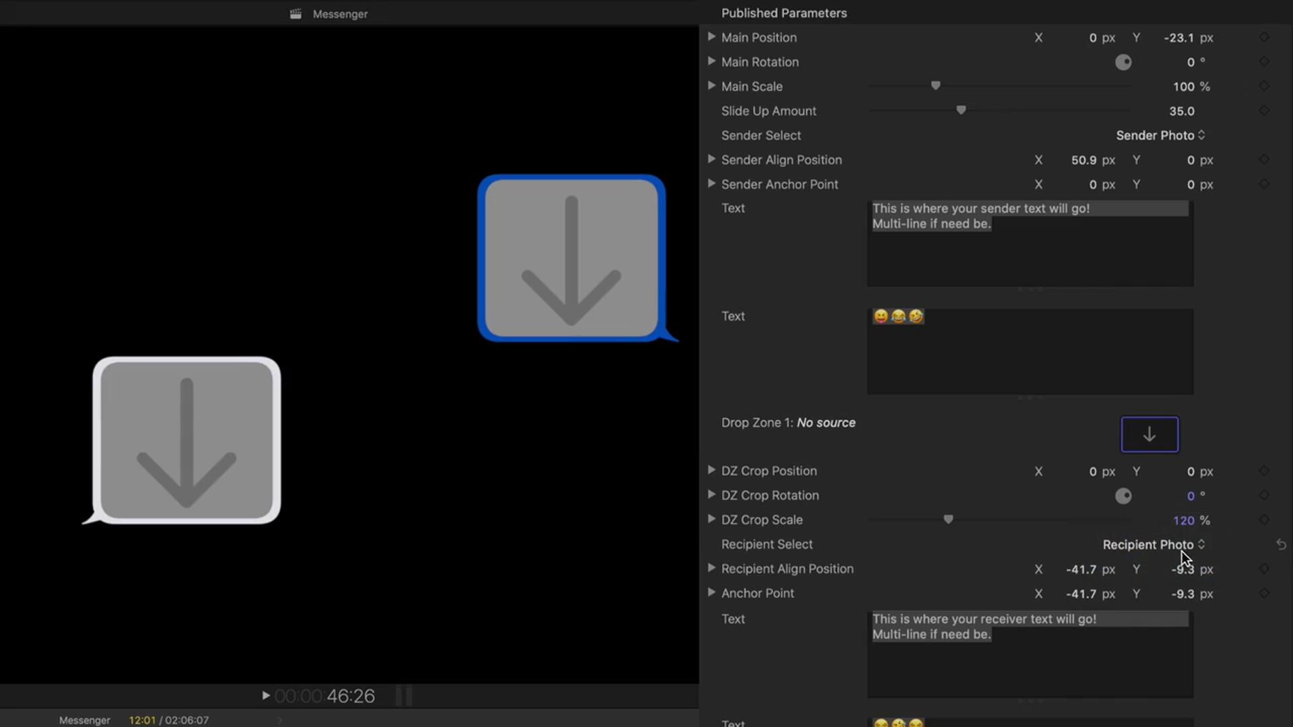Click the Recipient Select dropdown
The width and height of the screenshot is (1293, 727).
click(1151, 544)
